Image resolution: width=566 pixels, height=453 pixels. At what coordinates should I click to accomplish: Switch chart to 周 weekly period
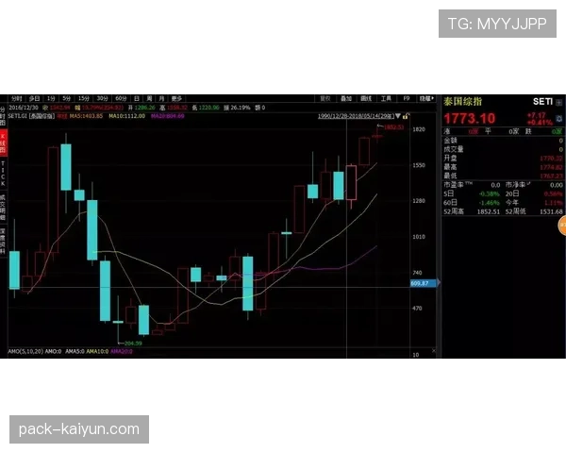pyautogui.click(x=149, y=98)
